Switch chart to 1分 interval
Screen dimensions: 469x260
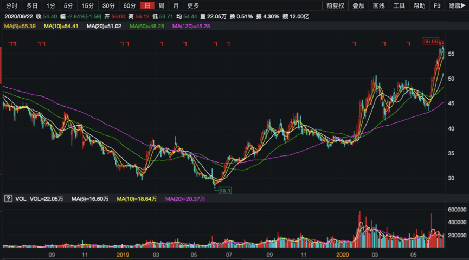50,6
